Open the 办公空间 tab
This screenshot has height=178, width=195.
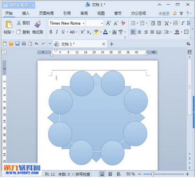(x=138, y=13)
